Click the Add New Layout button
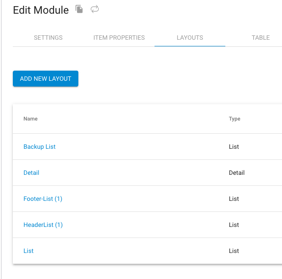Viewport: 282px width, 279px height. coord(46,79)
